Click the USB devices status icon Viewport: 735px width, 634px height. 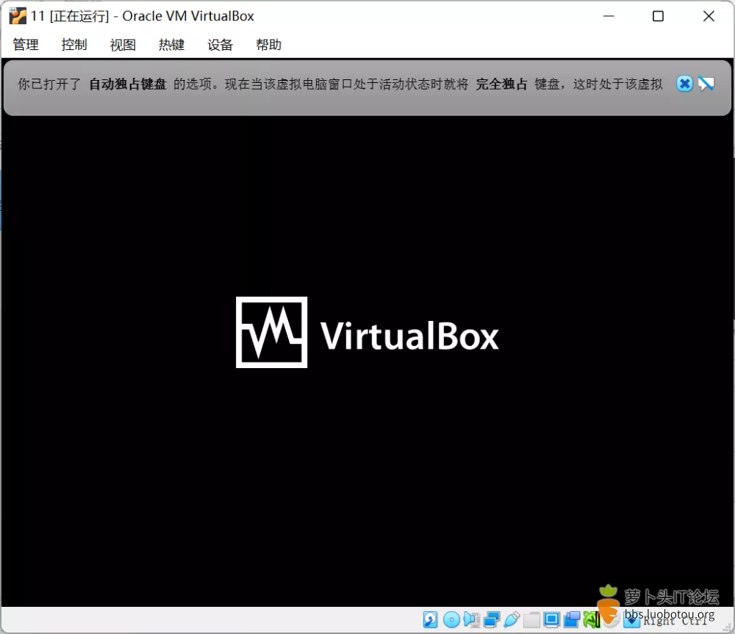pos(512,619)
